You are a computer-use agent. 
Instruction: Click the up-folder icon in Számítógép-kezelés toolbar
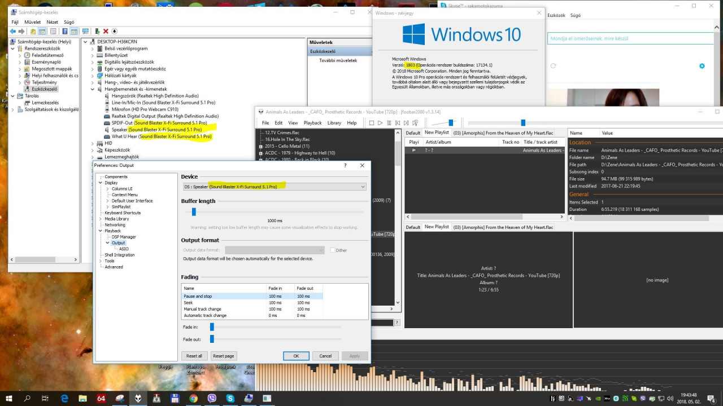click(x=33, y=31)
